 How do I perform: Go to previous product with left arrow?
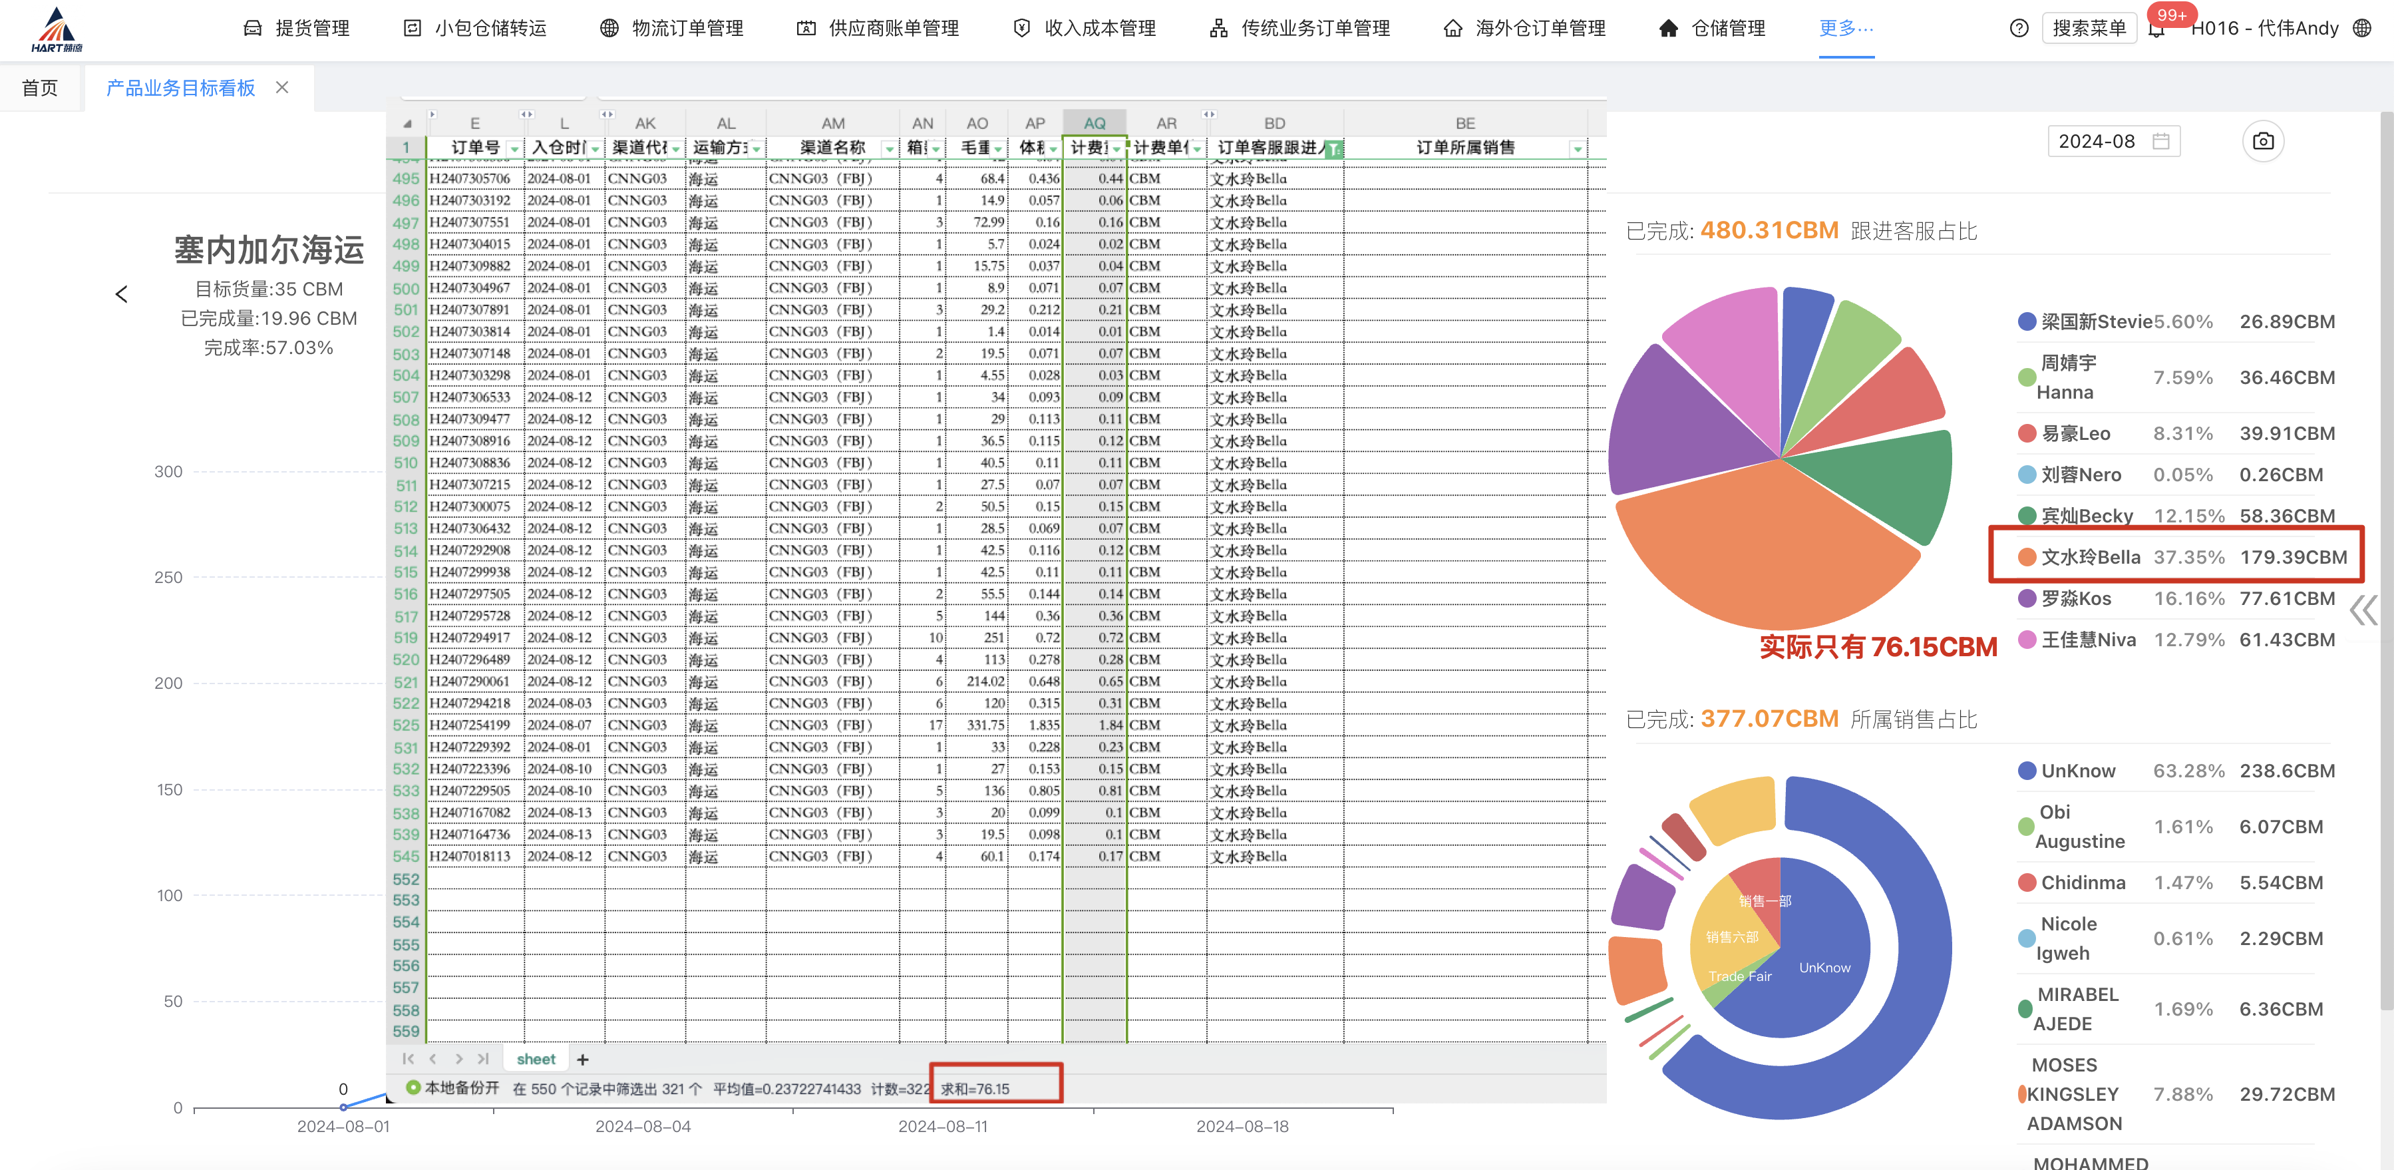122,295
